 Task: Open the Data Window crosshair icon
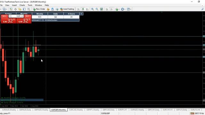pyautogui.click(x=15, y=9)
